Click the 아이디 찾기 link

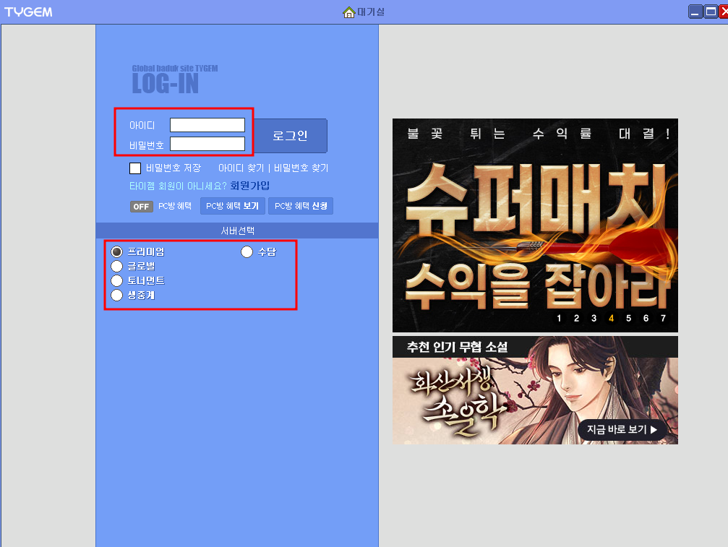point(238,168)
